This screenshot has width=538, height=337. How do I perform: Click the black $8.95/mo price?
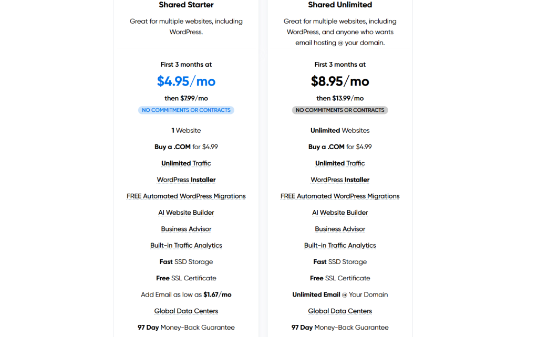click(340, 81)
